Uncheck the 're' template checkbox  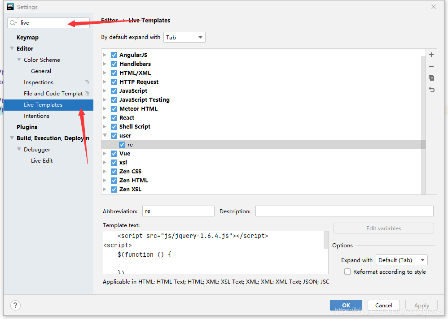pyautogui.click(x=122, y=145)
